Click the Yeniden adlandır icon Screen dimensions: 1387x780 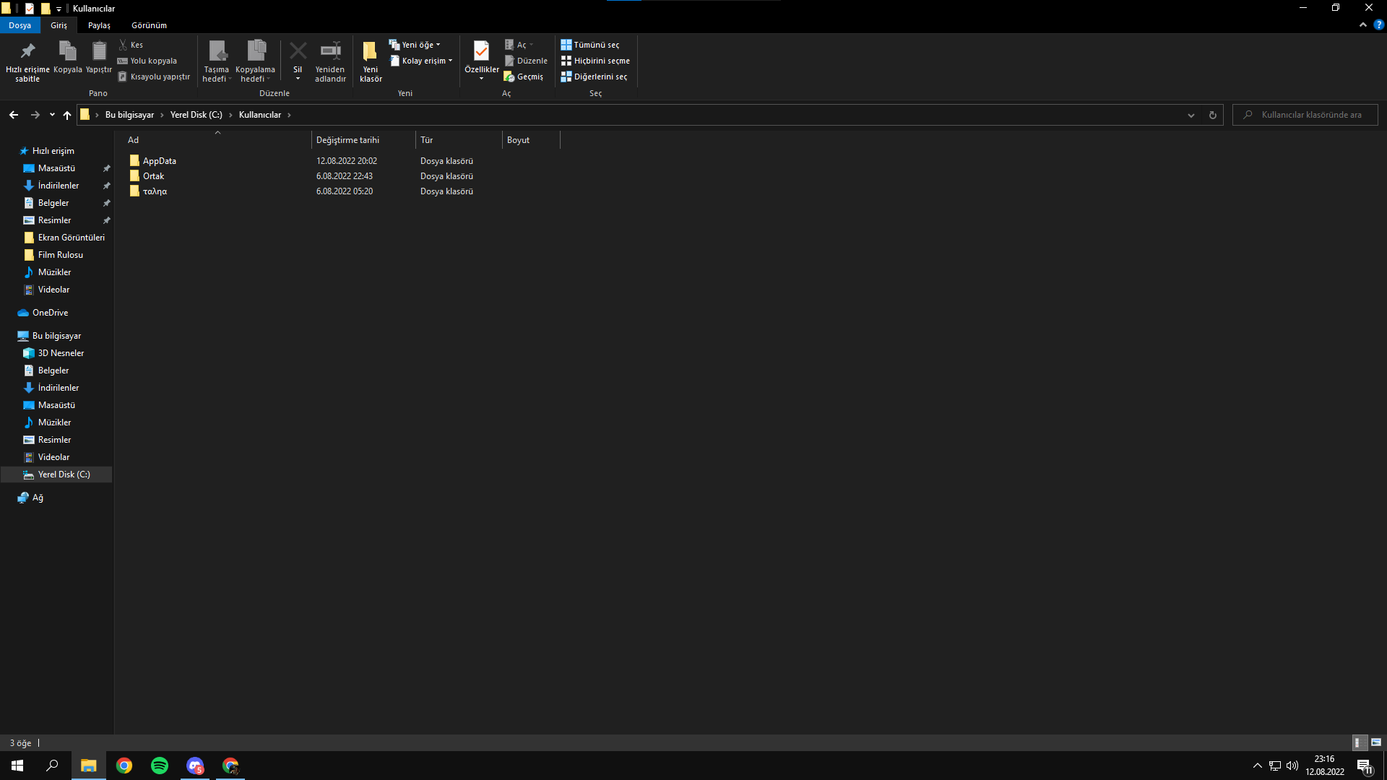(x=330, y=51)
